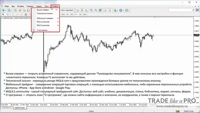Image resolution: width=200 pixels, height=113 pixels.
Task: Click the chart shift triangle marker
Action: coord(155,18)
